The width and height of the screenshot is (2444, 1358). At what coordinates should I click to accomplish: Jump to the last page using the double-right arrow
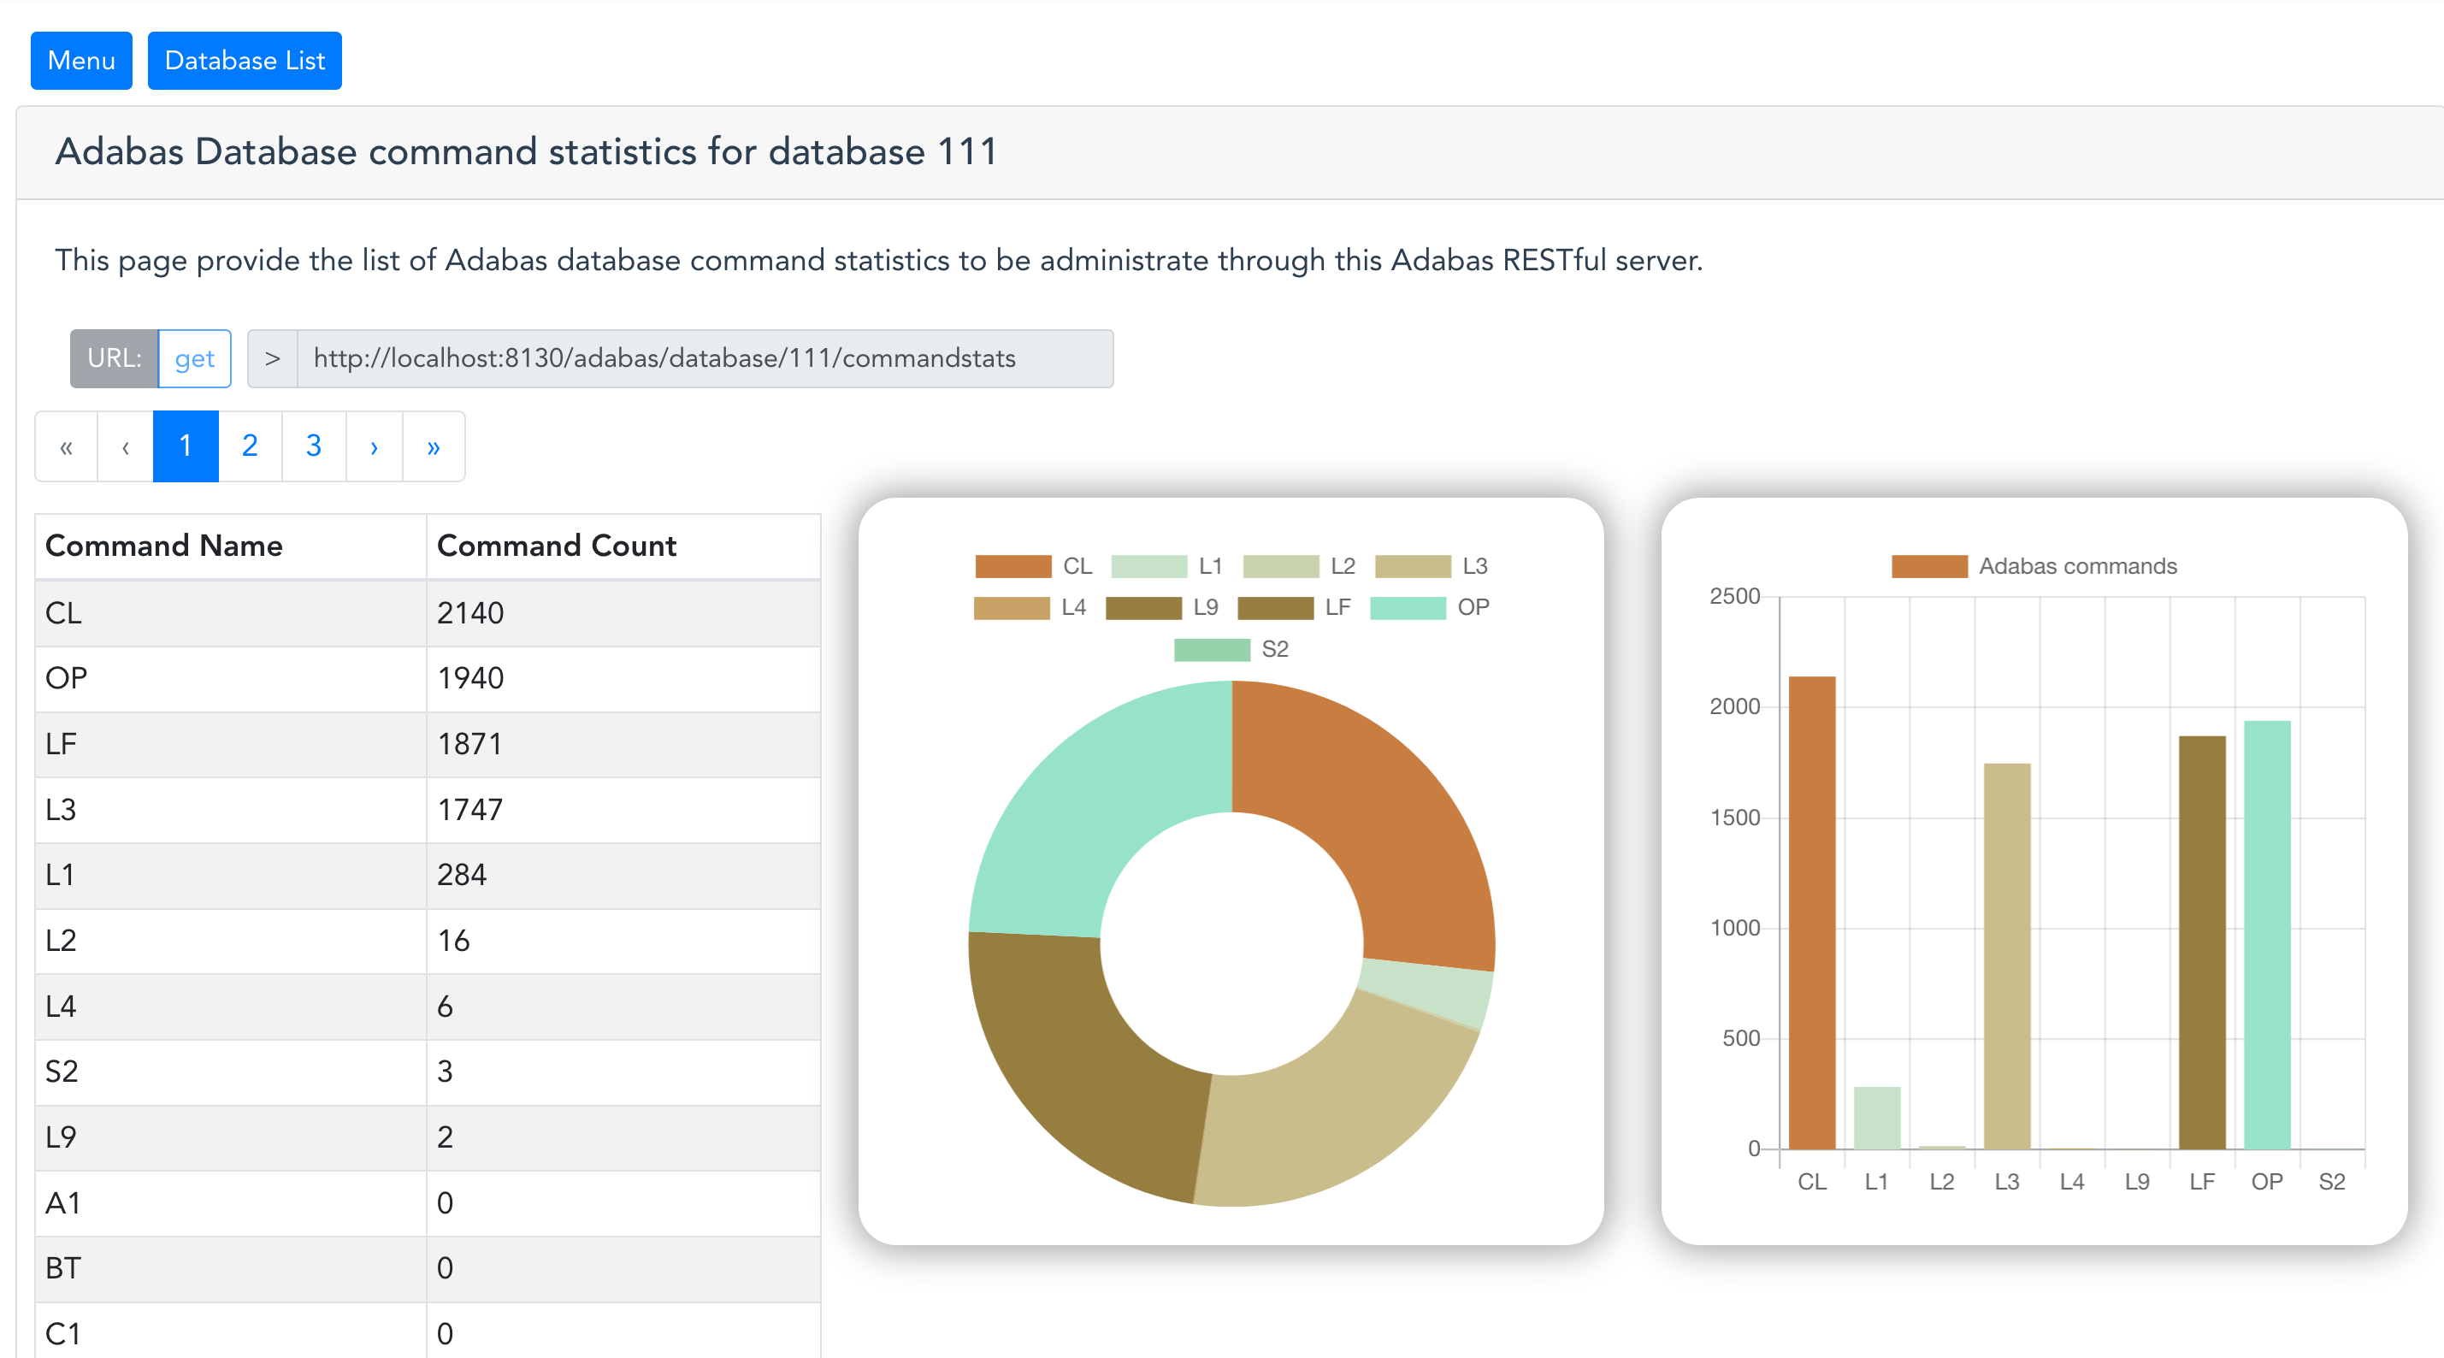434,446
